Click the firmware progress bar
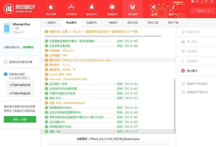Screen dimensions: 216x147 108,143
